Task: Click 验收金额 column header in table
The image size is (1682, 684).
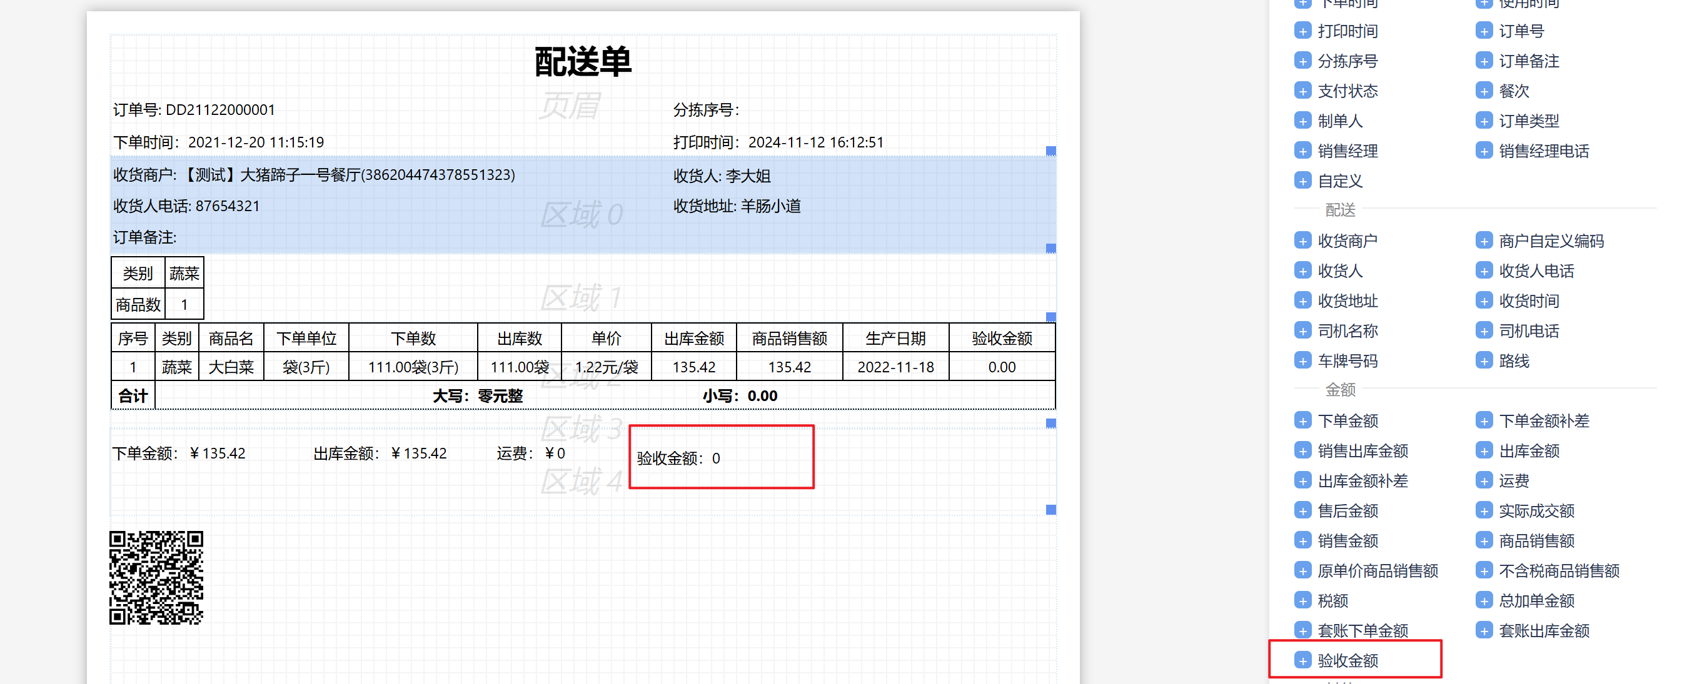Action: pyautogui.click(x=1002, y=338)
